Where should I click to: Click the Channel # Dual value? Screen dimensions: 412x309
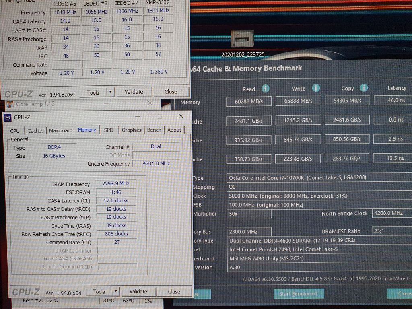click(156, 146)
